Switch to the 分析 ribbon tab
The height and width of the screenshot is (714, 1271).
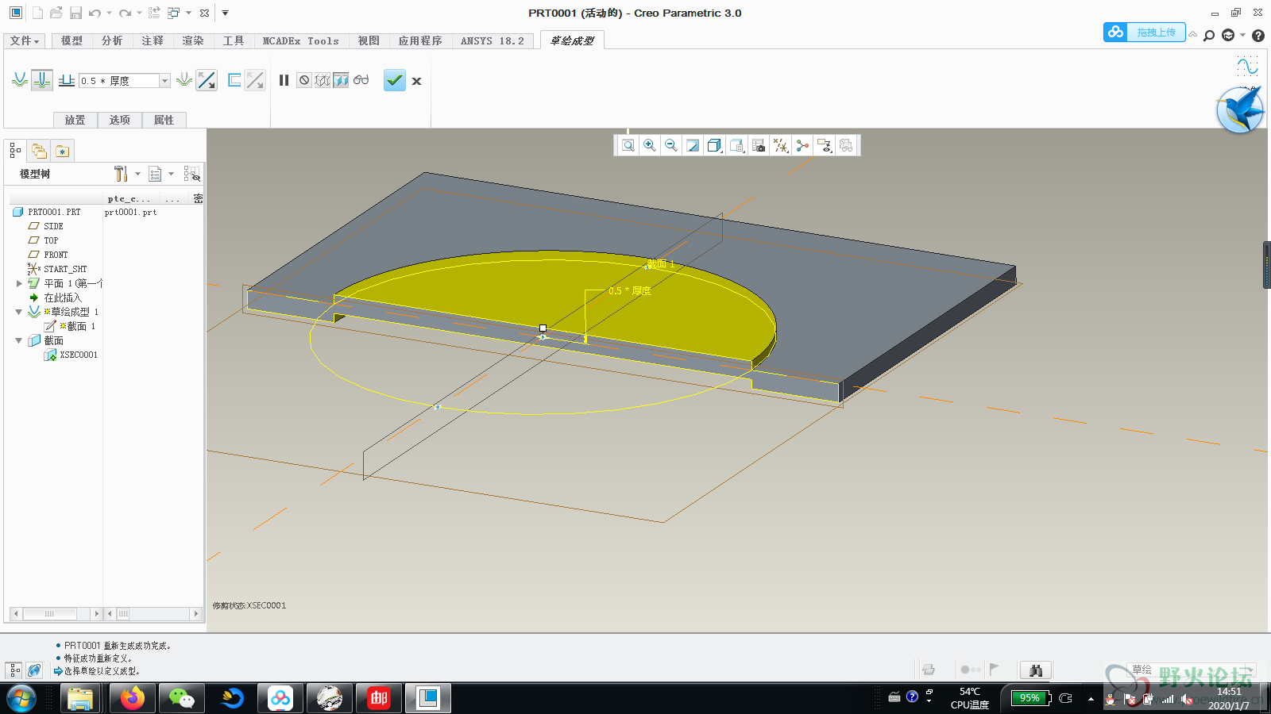112,40
